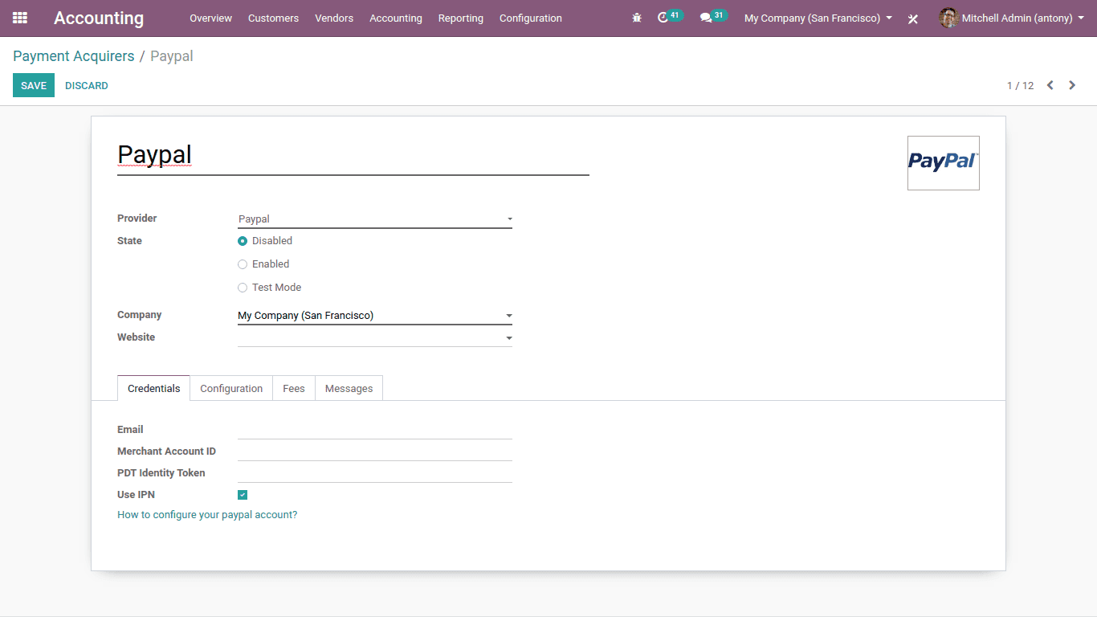Open the Reporting menu
The width and height of the screenshot is (1097, 617).
[461, 18]
